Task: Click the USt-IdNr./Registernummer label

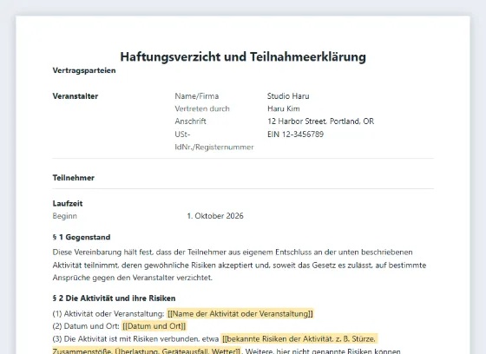Action: 214,141
